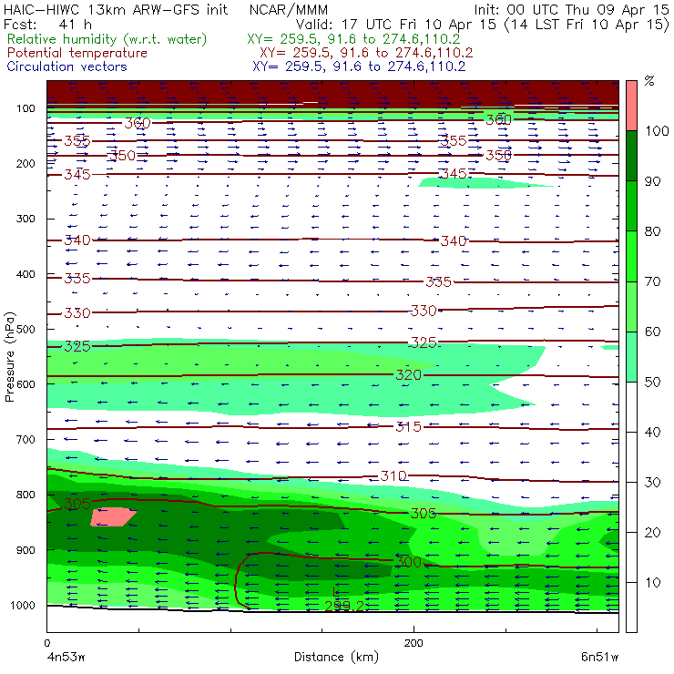Click the NCAR/MMM header text
The height and width of the screenshot is (674, 674).
pyautogui.click(x=289, y=9)
